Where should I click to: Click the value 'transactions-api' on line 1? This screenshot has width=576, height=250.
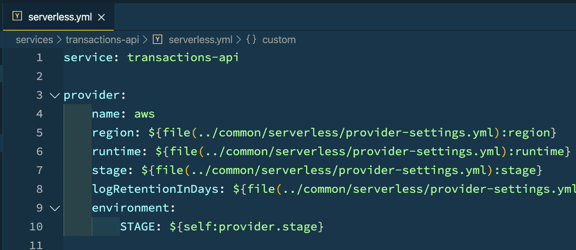click(183, 58)
